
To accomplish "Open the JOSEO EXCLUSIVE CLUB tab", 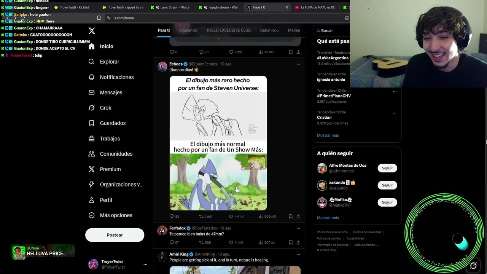I will tap(228, 30).
